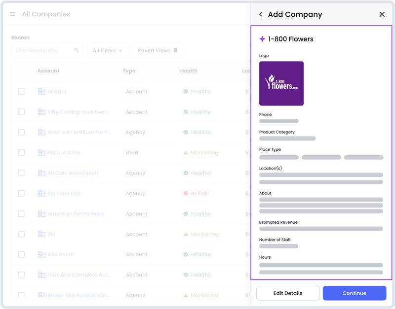The height and width of the screenshot is (309, 395).
Task: Click the building icon beside American Pet Partners
Action: (x=41, y=213)
